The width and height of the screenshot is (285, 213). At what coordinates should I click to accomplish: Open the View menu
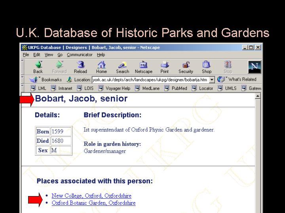click(x=49, y=55)
